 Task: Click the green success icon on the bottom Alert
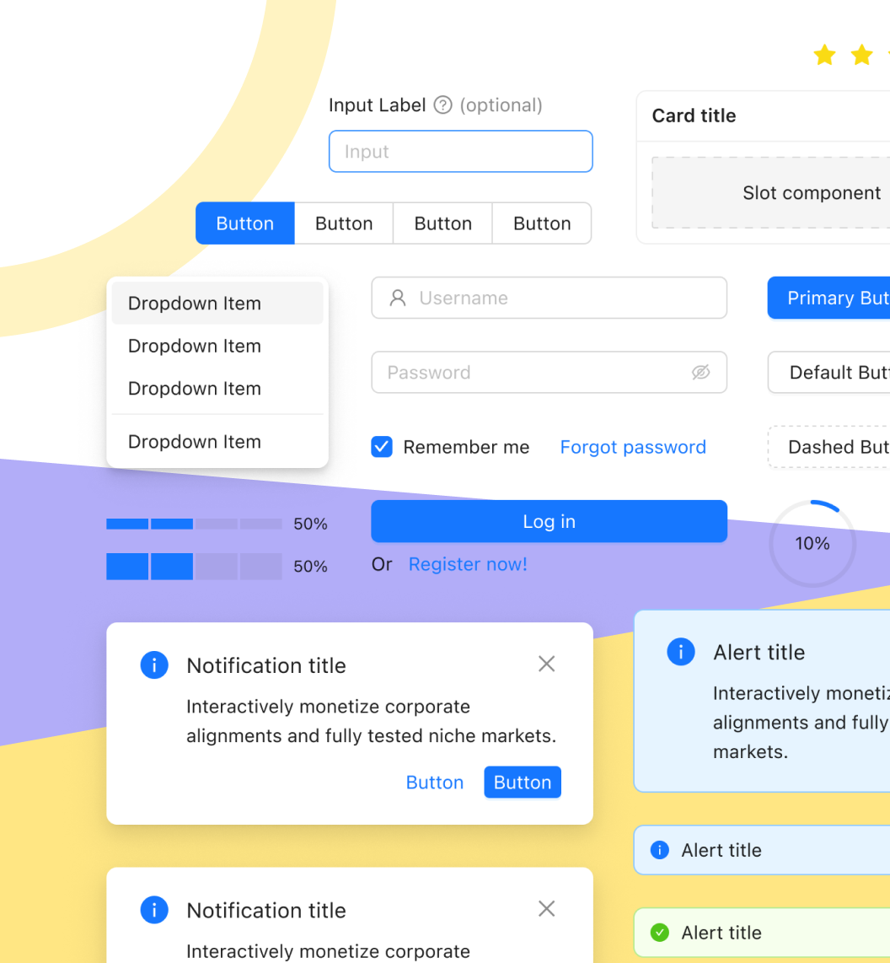(x=660, y=933)
